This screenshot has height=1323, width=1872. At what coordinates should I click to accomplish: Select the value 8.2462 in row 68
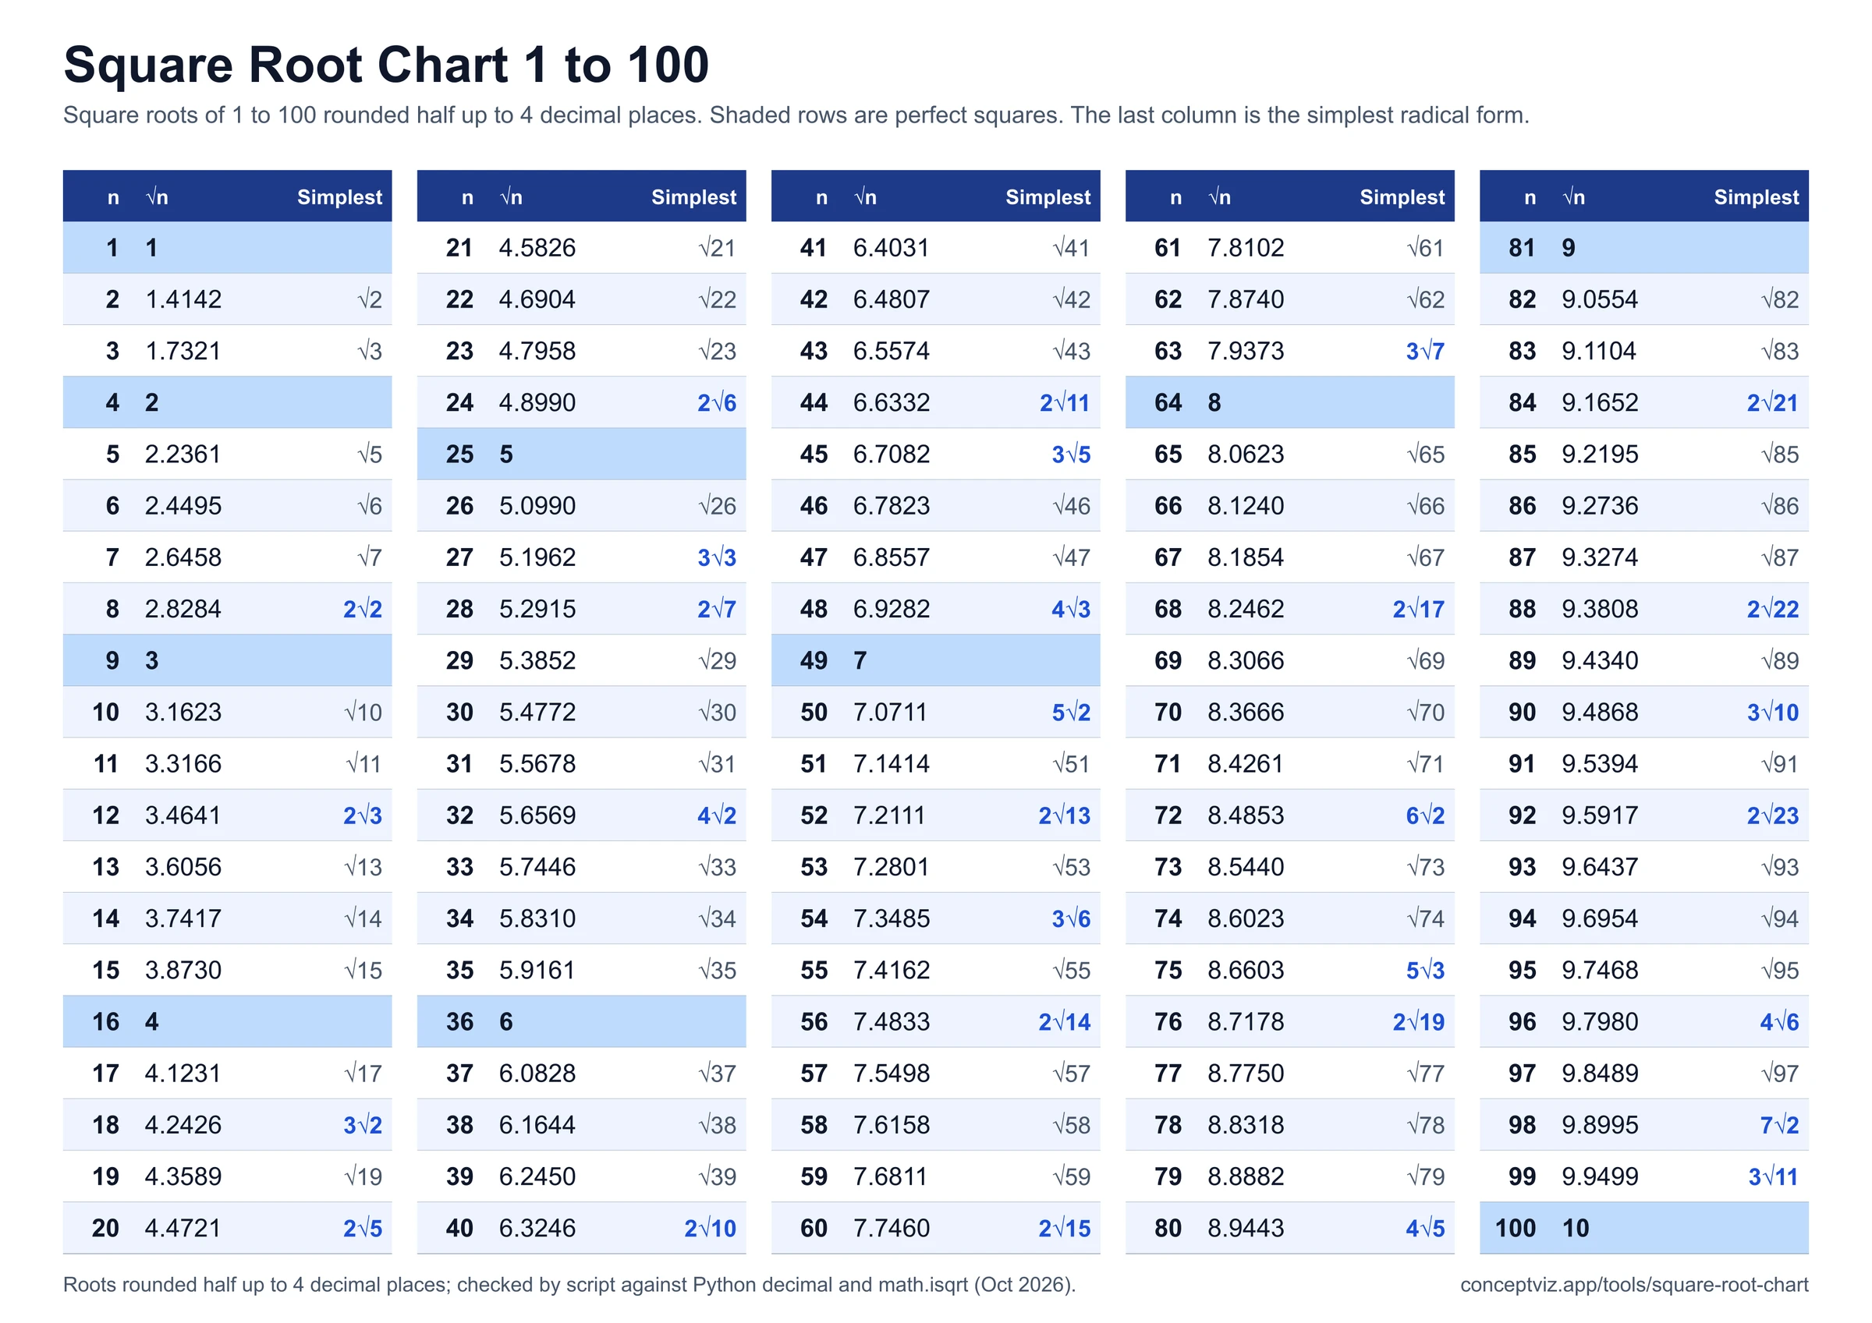point(1246,609)
